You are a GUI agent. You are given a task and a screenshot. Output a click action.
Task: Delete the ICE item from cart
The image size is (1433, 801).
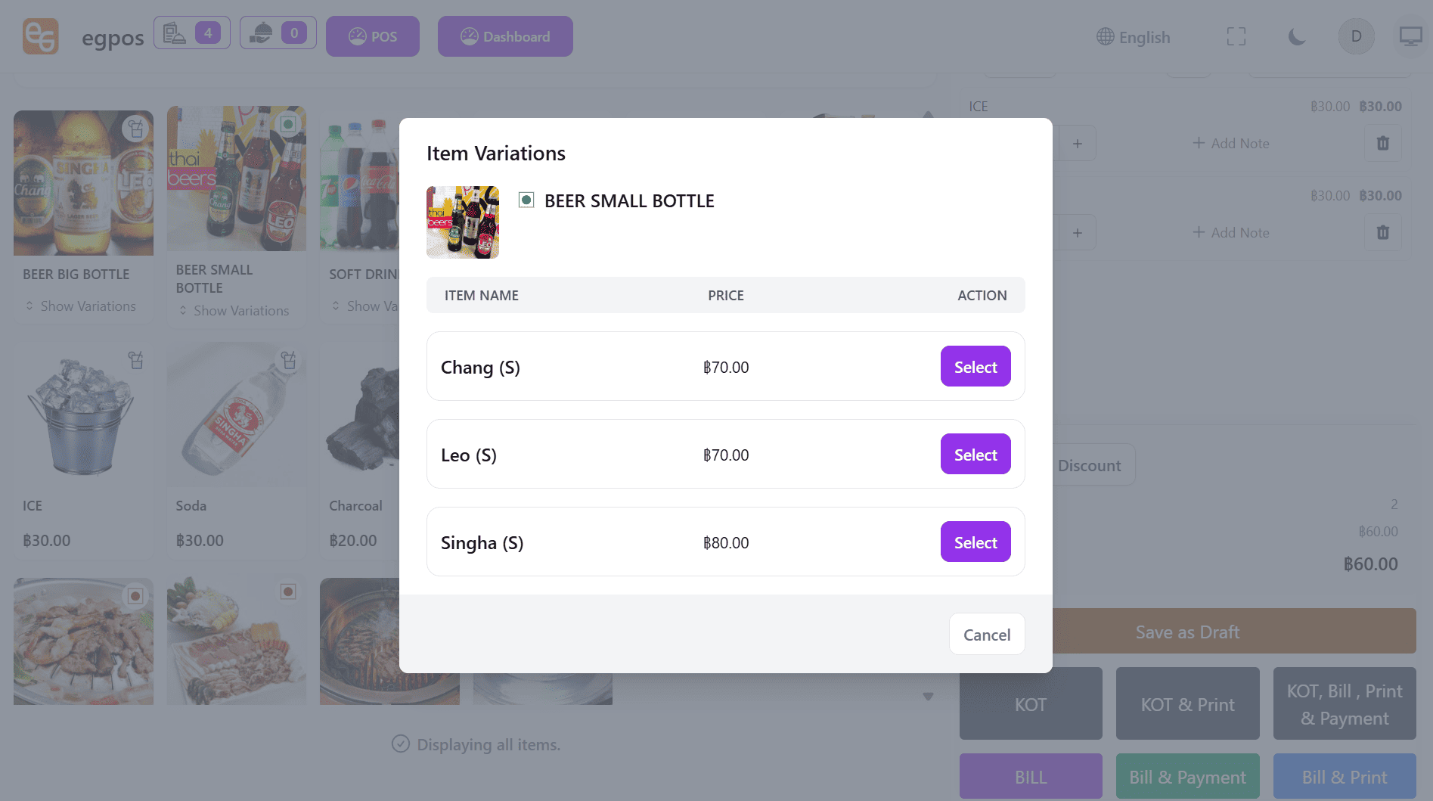click(1382, 143)
